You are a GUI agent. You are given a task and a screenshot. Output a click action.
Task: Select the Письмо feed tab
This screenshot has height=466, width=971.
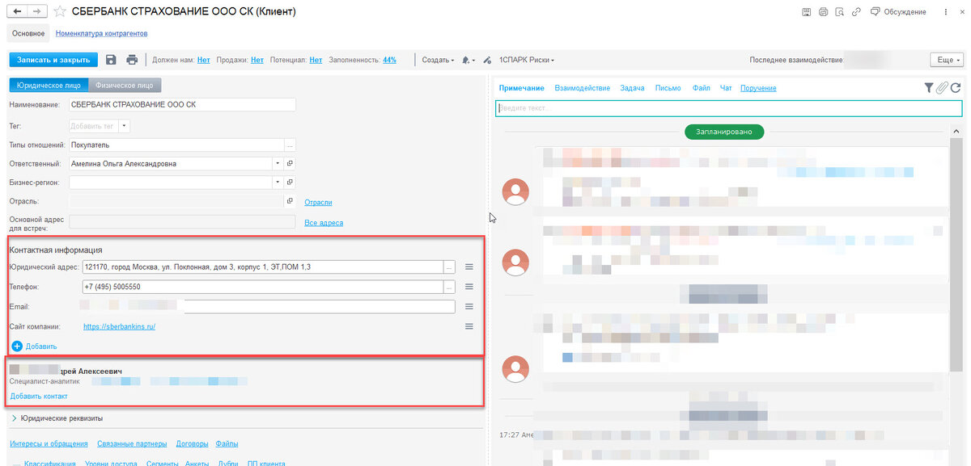point(668,88)
